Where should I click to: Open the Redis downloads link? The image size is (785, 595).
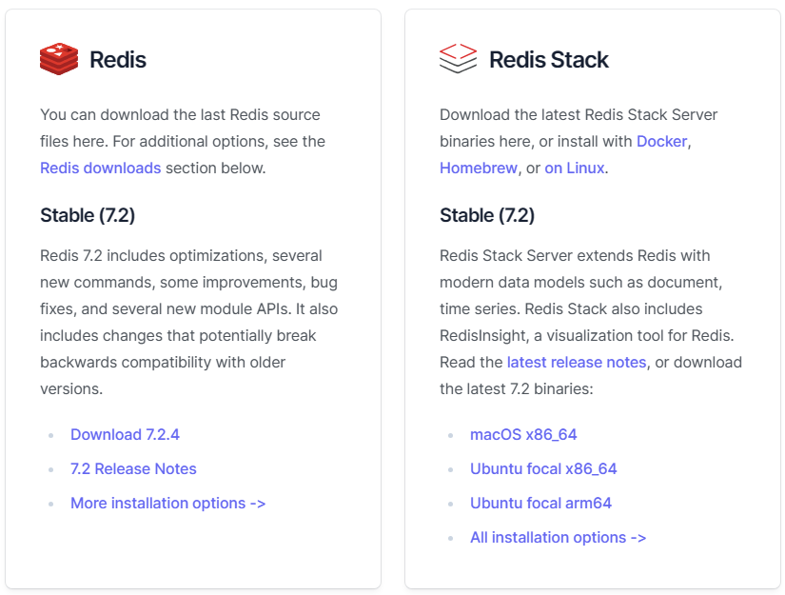pos(101,168)
